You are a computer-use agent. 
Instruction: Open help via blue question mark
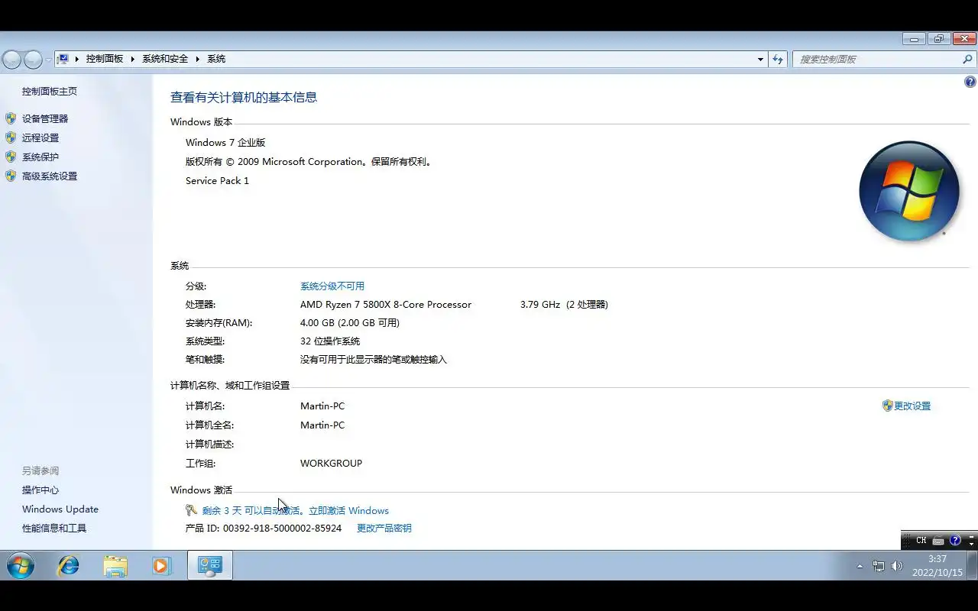970,82
